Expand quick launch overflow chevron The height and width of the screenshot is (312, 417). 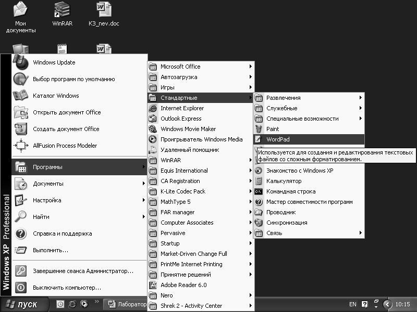[x=96, y=302]
